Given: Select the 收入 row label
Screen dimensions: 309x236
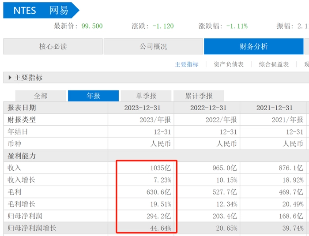Looking at the screenshot, I should click(15, 168).
